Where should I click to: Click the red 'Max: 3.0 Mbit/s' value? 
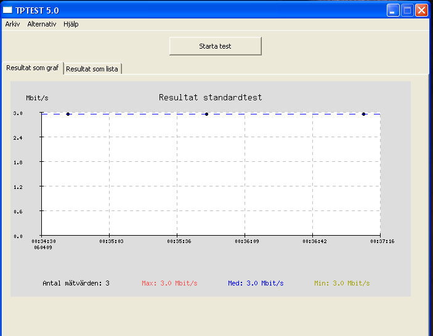[169, 283]
